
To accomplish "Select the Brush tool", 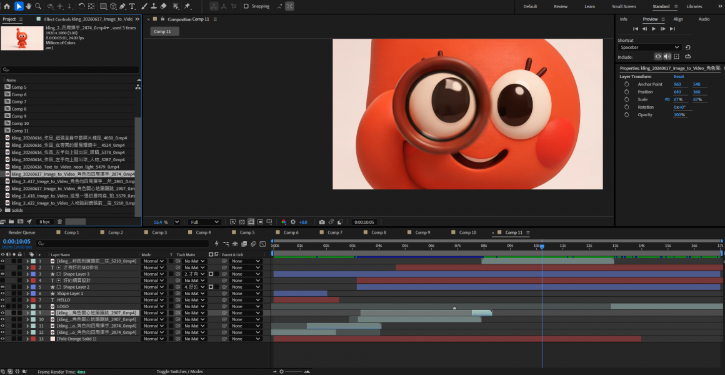I will [x=144, y=6].
